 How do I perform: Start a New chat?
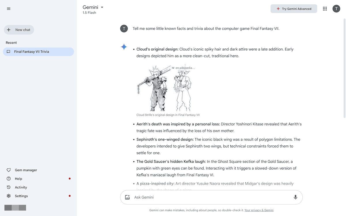[19, 30]
